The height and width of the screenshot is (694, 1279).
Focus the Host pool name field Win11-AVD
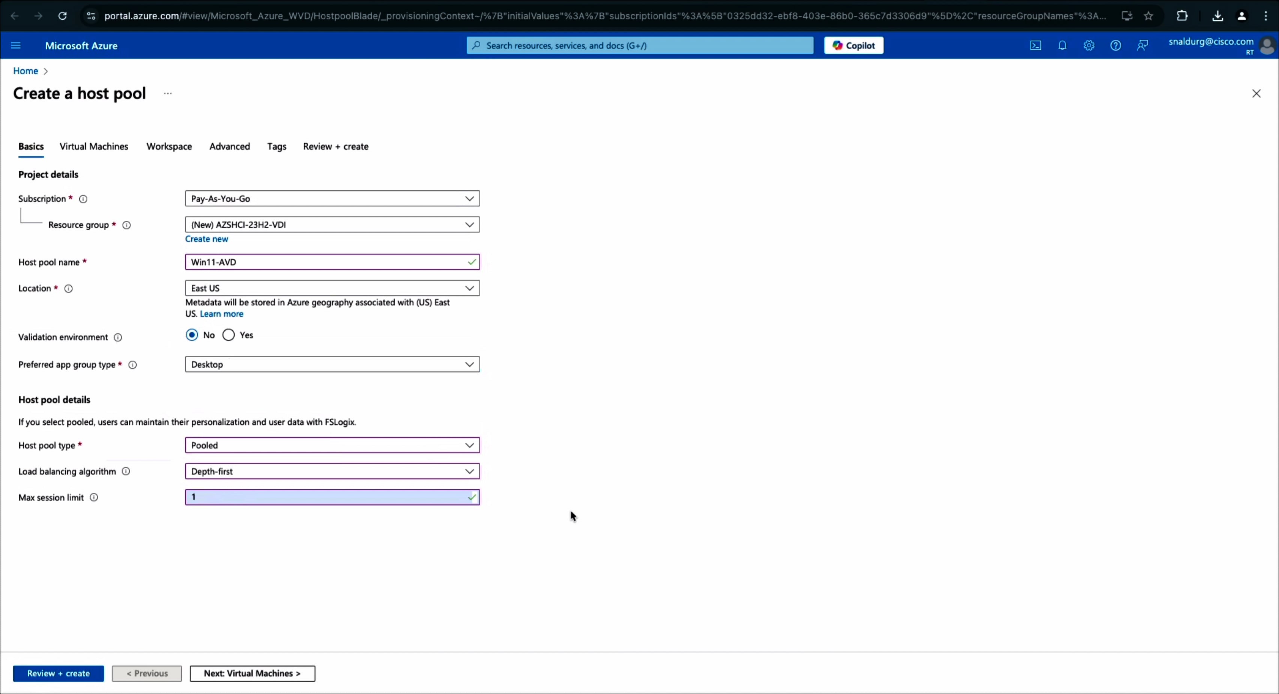332,262
